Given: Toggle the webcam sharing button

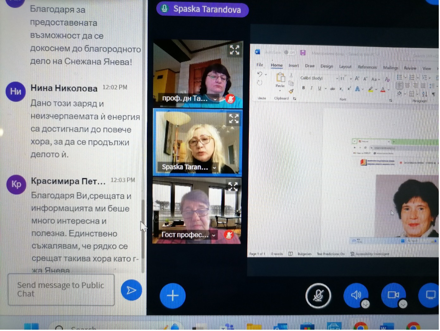Looking at the screenshot, I should 393,295.
